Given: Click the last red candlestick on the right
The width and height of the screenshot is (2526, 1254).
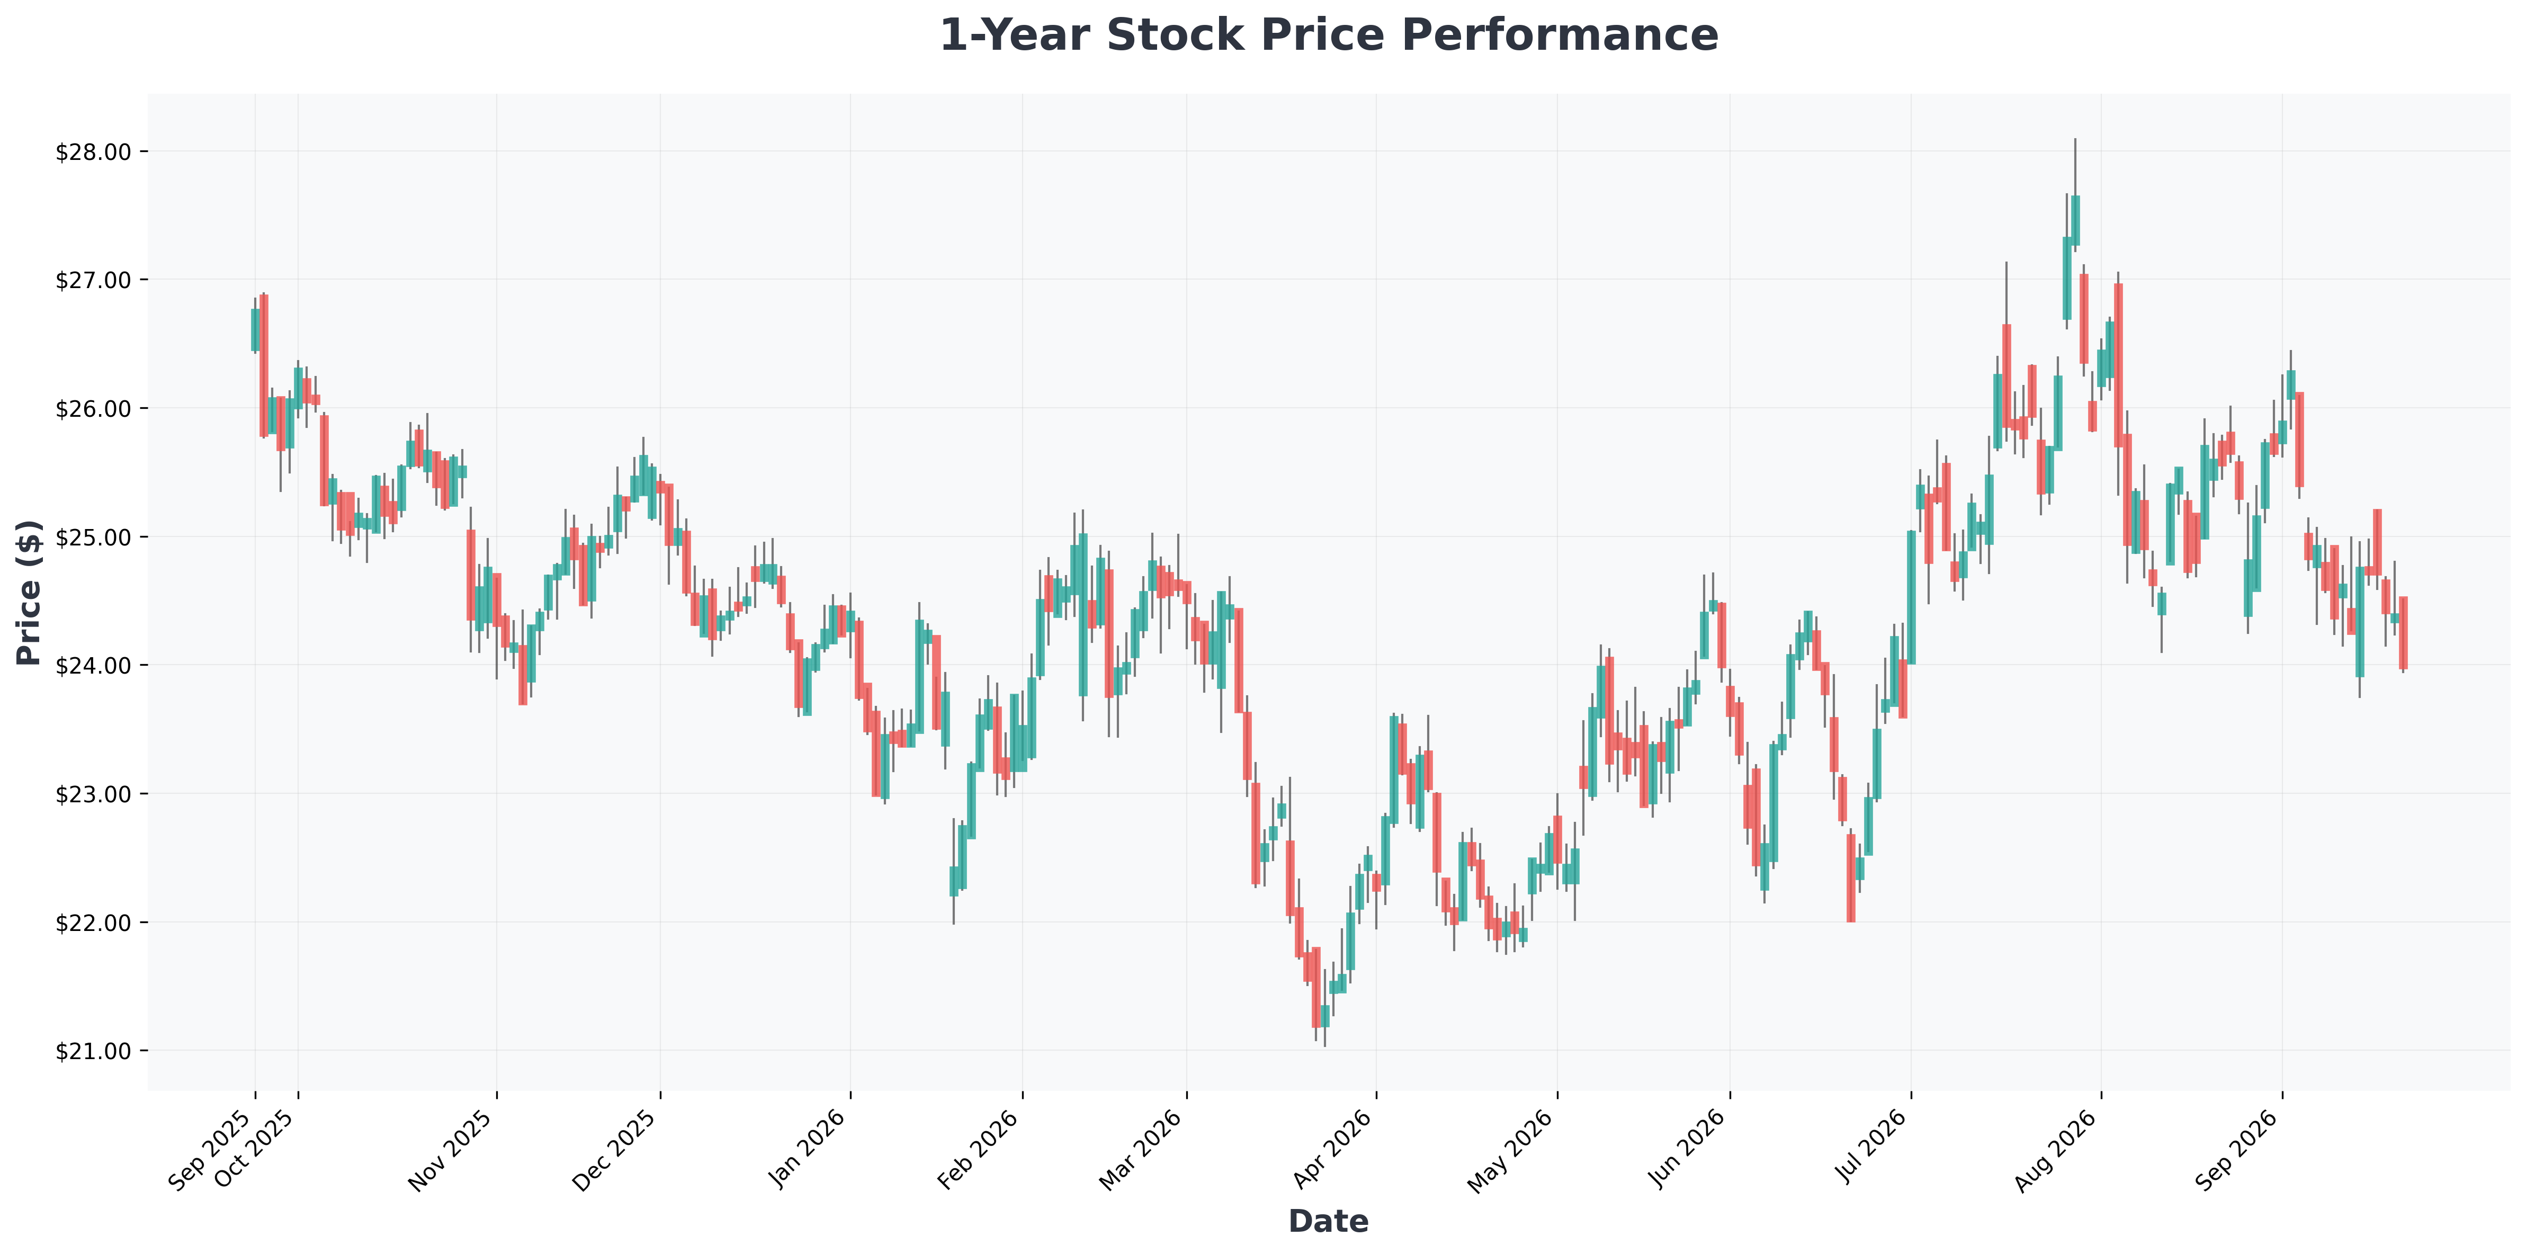Looking at the screenshot, I should point(2404,633).
